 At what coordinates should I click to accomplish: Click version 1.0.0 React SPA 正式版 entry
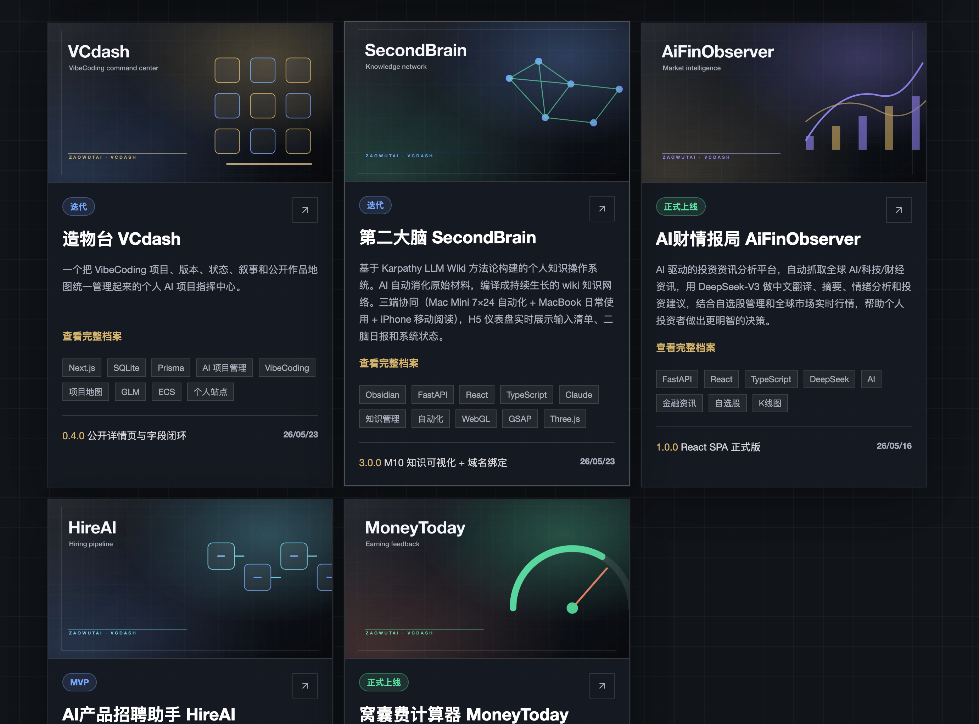click(708, 447)
